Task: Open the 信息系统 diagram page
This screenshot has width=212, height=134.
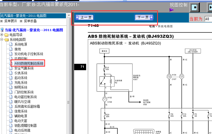Action: click(21, 111)
